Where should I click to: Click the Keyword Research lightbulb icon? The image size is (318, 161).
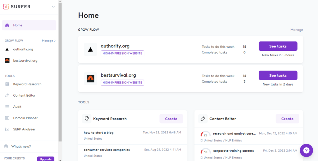(x=87, y=119)
